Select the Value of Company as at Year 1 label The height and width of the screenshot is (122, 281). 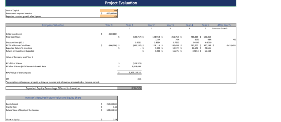pyautogui.click(x=20, y=57)
